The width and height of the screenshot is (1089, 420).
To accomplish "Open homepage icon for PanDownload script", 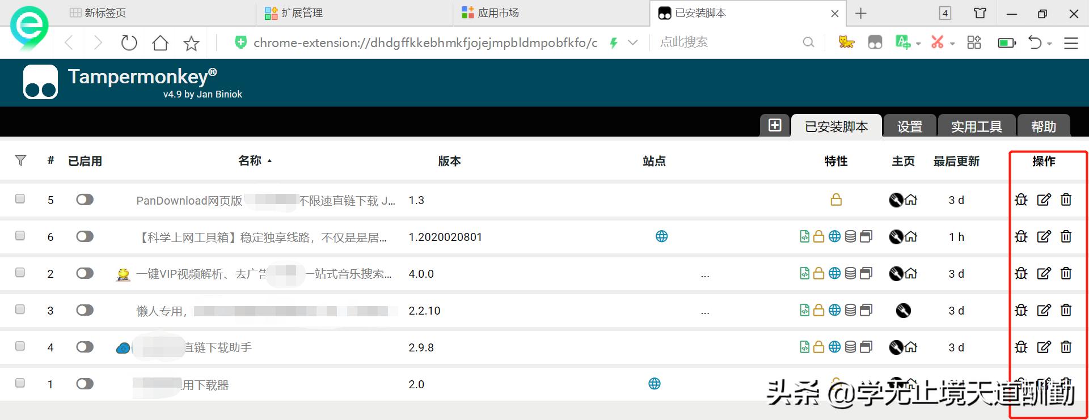I will pos(911,200).
